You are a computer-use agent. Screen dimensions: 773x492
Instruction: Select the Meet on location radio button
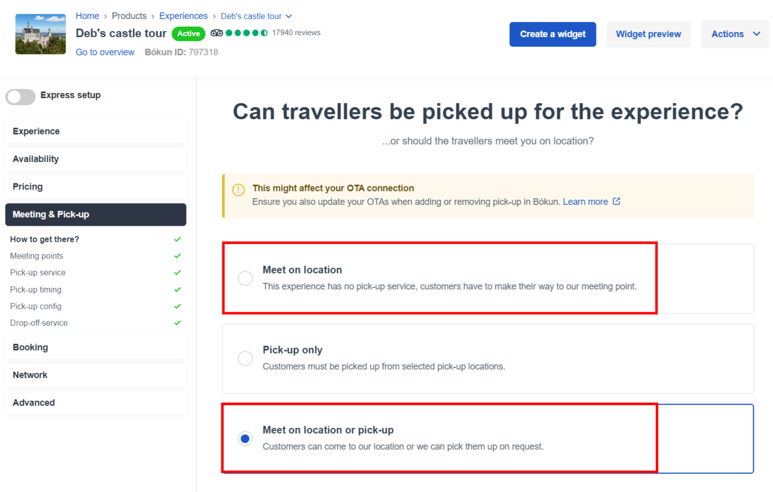[x=245, y=278]
